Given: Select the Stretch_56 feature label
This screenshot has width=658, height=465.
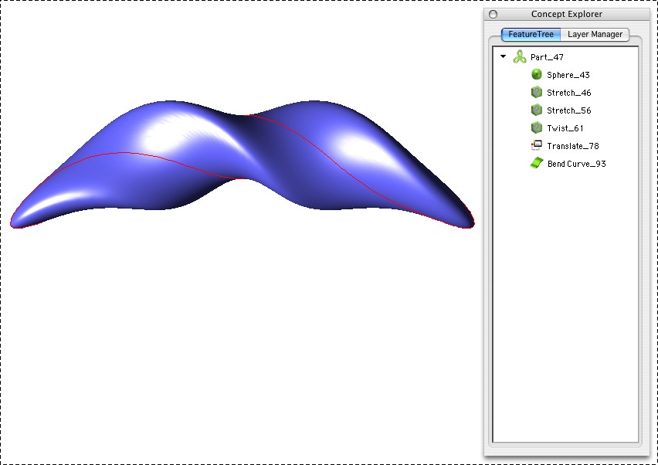Looking at the screenshot, I should point(568,111).
